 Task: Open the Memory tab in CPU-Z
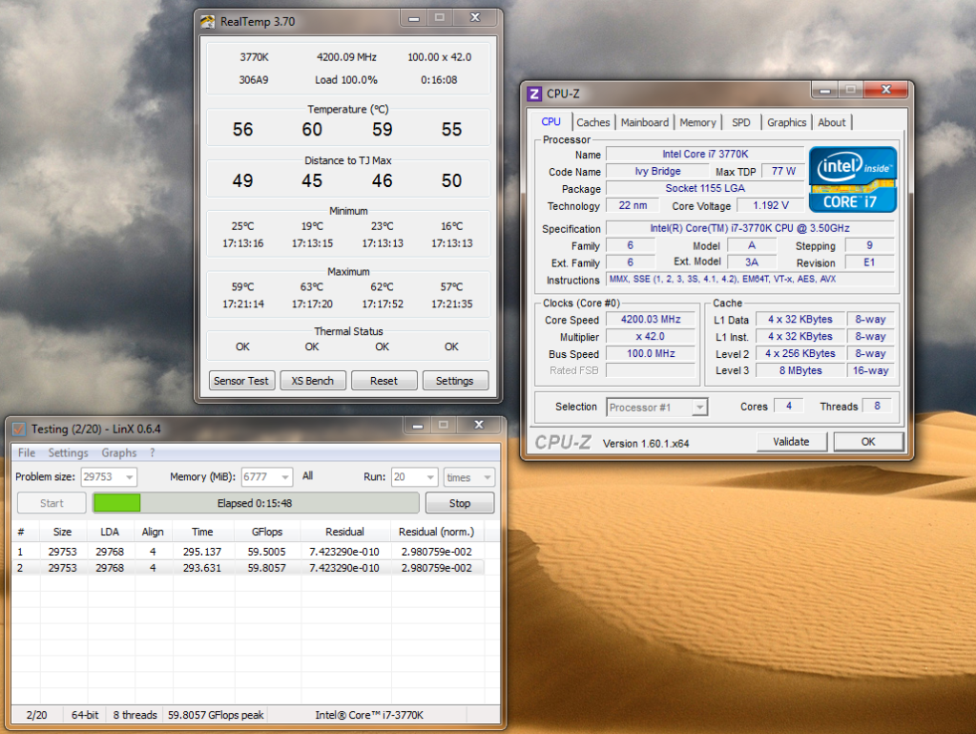tap(697, 122)
